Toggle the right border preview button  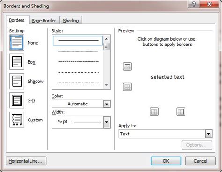181,112
